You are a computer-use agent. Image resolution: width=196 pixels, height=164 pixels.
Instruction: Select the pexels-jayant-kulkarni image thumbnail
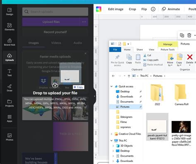(x=157, y=127)
